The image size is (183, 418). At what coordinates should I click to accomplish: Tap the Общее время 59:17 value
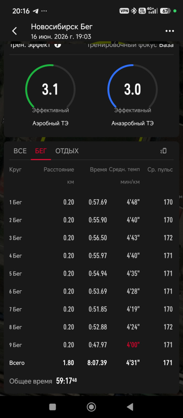pos(66,381)
